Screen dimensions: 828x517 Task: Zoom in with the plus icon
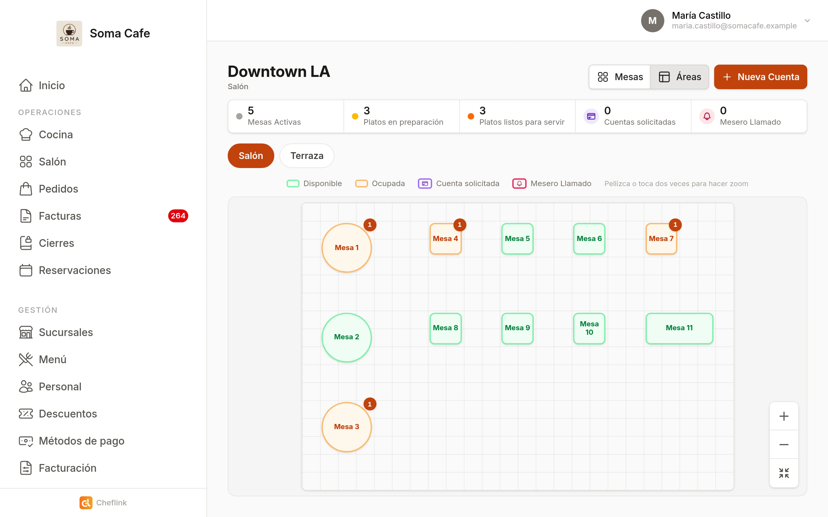click(784, 416)
